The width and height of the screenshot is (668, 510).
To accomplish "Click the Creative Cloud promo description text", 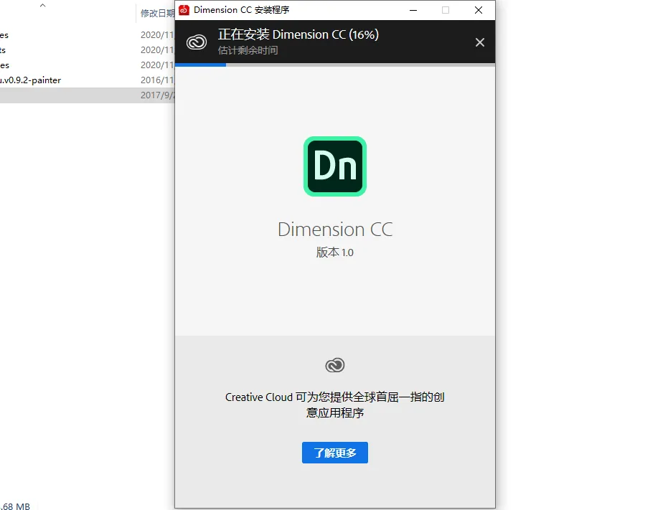I will 335,405.
